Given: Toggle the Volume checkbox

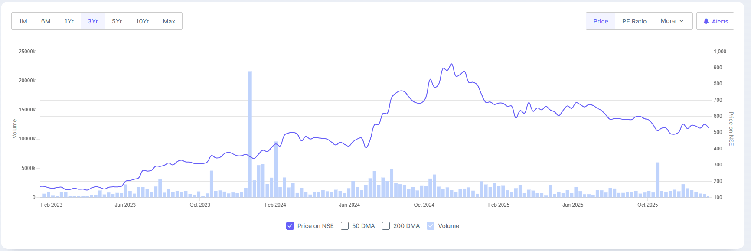Looking at the screenshot, I should tap(431, 226).
